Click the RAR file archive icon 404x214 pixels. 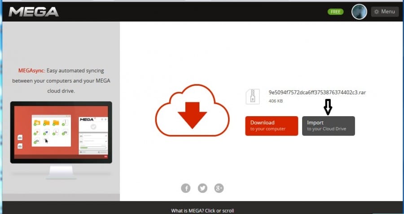pos(252,96)
